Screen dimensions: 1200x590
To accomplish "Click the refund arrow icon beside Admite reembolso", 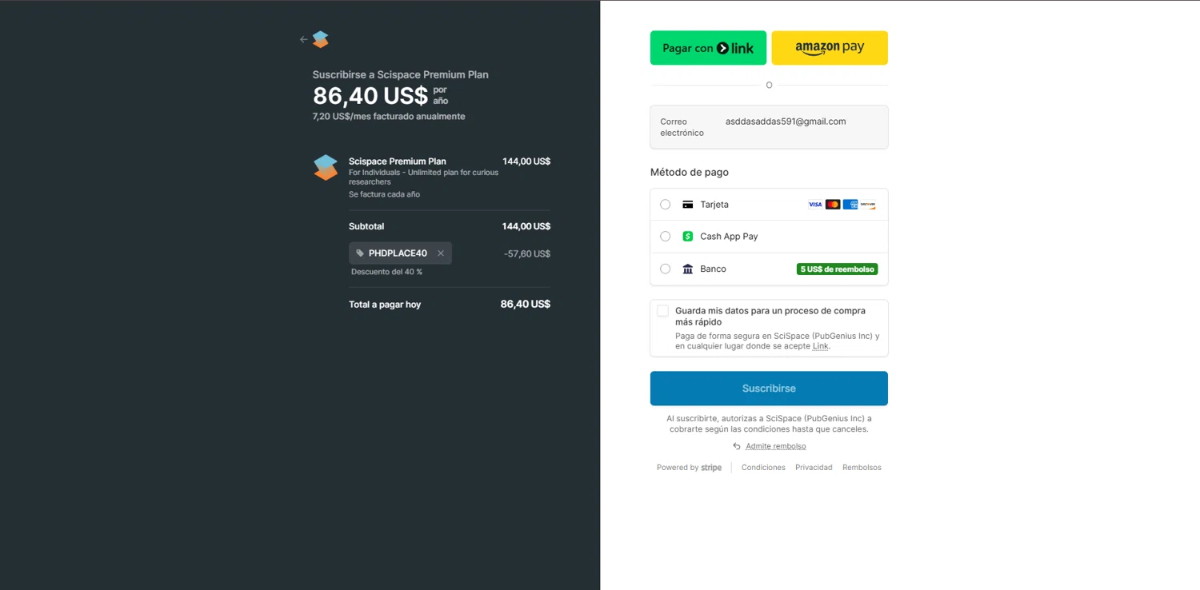I will [x=737, y=446].
